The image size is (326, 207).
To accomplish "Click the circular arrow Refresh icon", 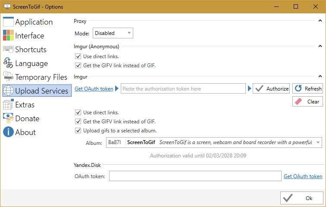I will [298, 88].
